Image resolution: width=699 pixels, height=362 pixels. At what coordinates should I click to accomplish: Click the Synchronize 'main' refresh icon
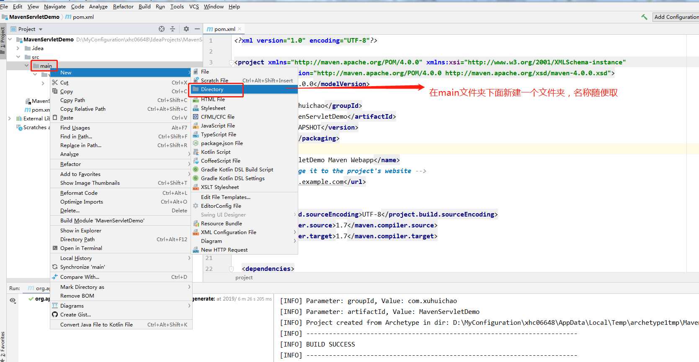(55, 267)
